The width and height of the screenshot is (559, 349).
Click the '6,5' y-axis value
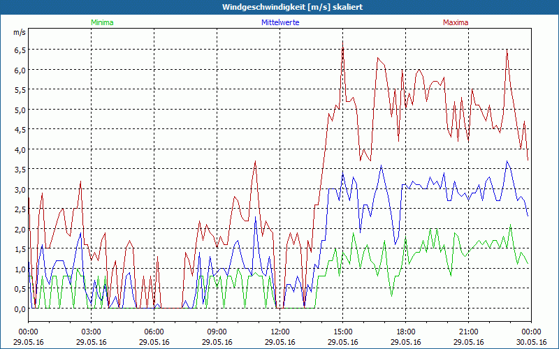point(20,50)
